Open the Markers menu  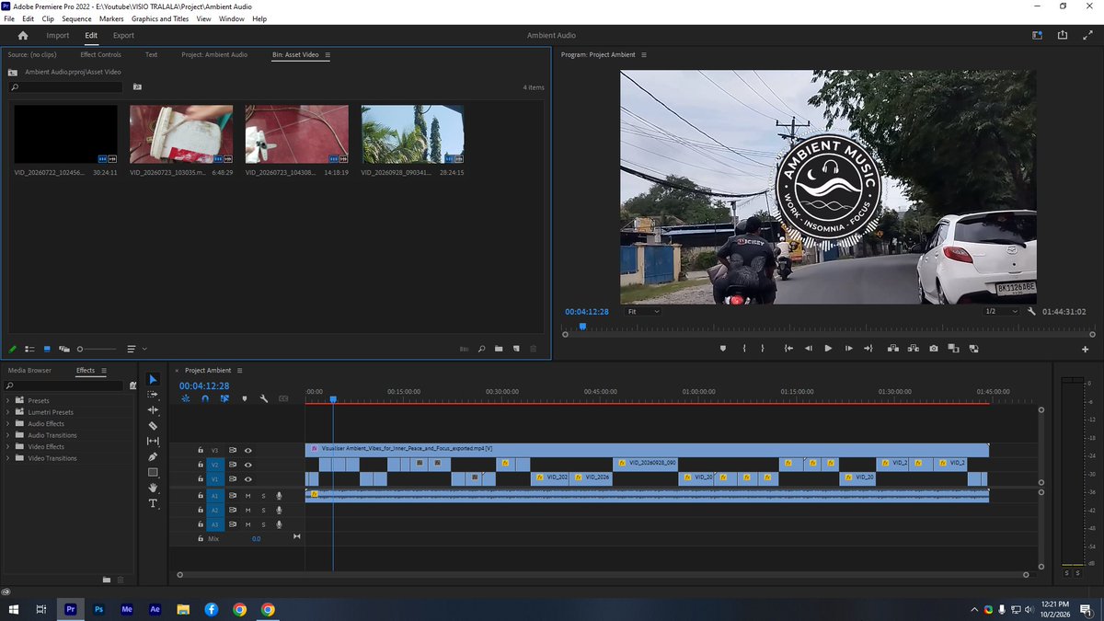pyautogui.click(x=111, y=18)
